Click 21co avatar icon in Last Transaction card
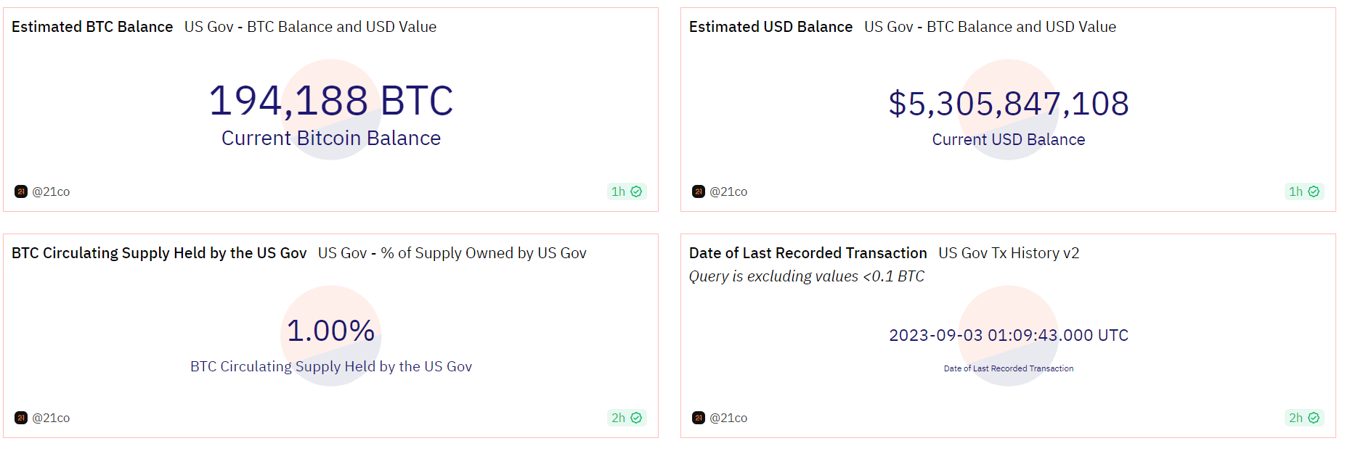Screen dimensions: 1350x454 point(699,418)
